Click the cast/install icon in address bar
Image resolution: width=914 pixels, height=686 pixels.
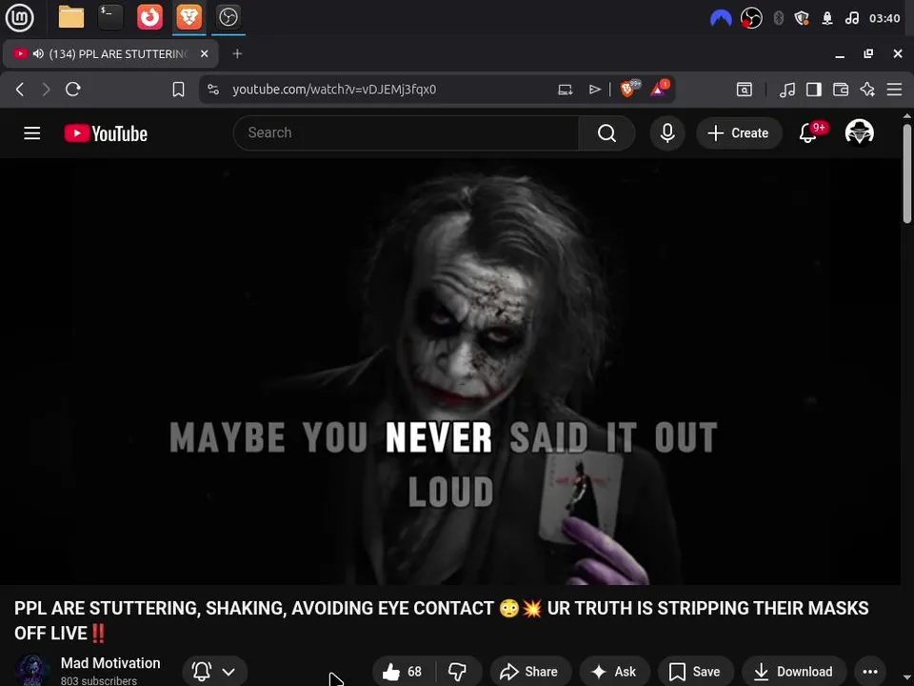(566, 90)
